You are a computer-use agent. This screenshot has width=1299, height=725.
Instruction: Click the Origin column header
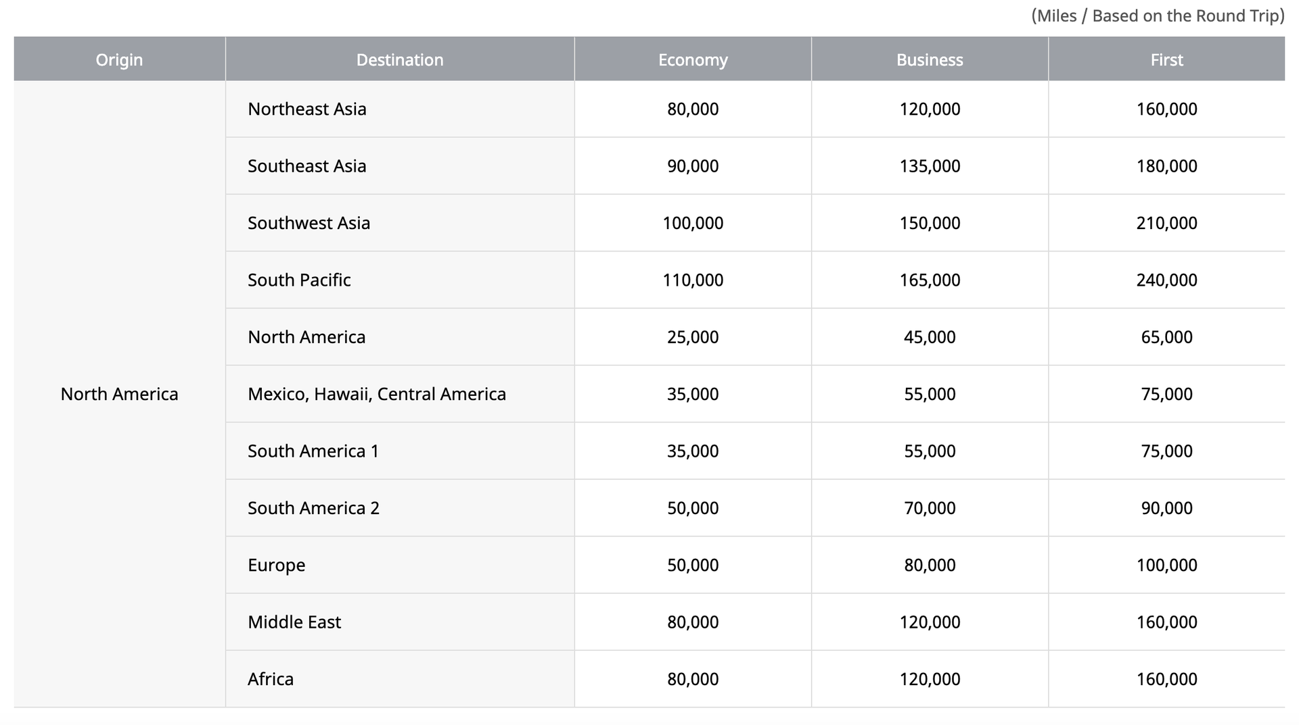tap(119, 59)
